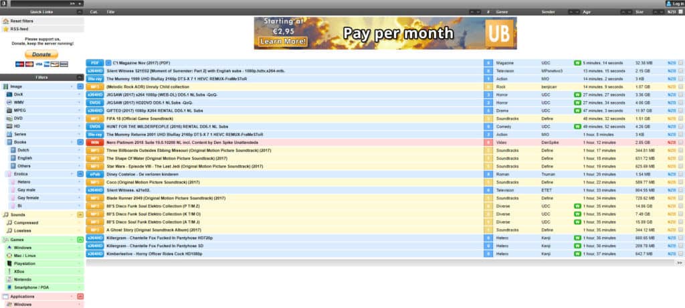Click the Reset filters home icon

coord(6,21)
